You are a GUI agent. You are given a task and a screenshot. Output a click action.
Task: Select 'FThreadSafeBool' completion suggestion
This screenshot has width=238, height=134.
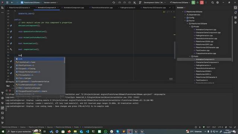pyautogui.click(x=39, y=75)
